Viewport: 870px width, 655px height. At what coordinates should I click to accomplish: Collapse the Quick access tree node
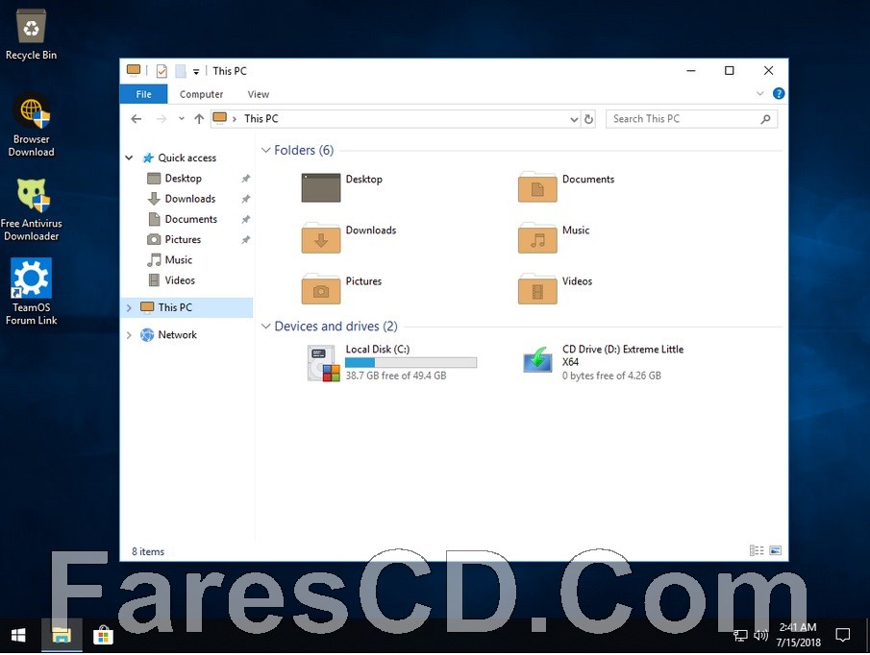pyautogui.click(x=129, y=158)
